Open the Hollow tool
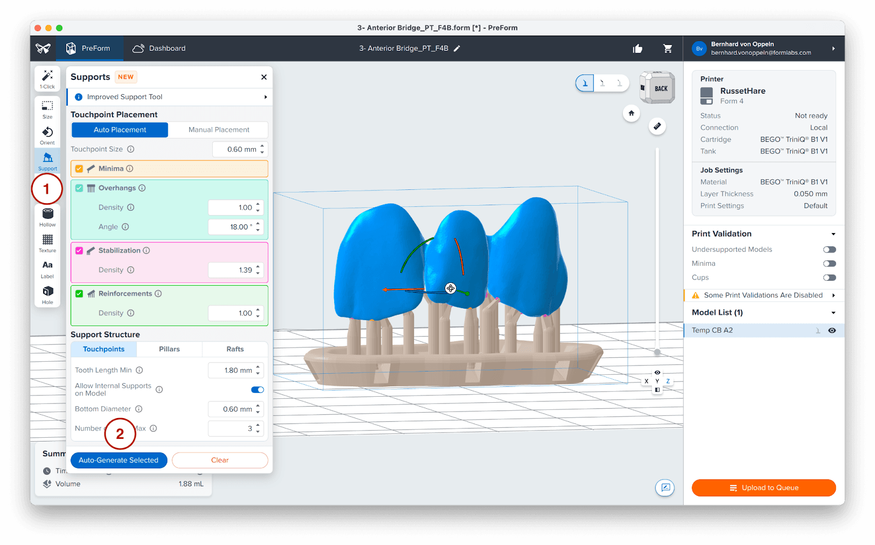 48,217
